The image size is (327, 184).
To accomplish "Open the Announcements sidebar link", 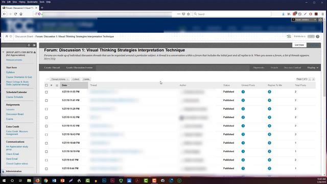I will [14, 60].
